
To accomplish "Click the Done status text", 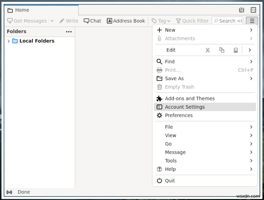I will pos(24,192).
